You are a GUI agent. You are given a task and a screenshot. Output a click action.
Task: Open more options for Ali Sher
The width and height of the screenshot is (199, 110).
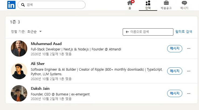188,71
